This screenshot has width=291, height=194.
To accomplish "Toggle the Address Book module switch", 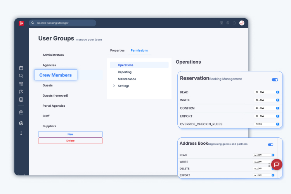I will click(x=270, y=145).
